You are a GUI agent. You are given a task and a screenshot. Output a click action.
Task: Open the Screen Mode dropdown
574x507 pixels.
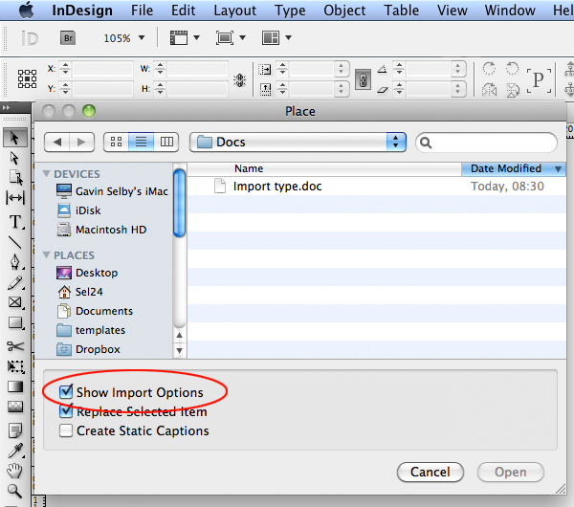click(x=231, y=37)
